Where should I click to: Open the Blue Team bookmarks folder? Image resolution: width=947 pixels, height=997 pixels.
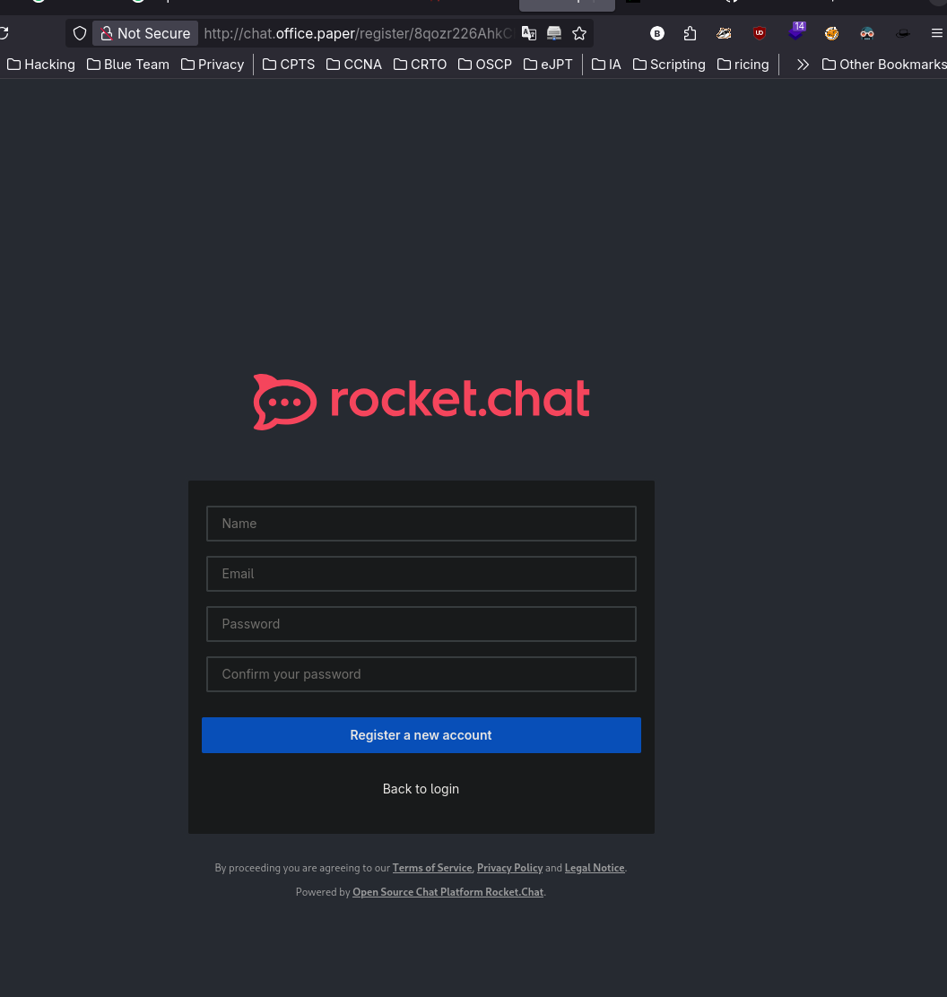(128, 65)
